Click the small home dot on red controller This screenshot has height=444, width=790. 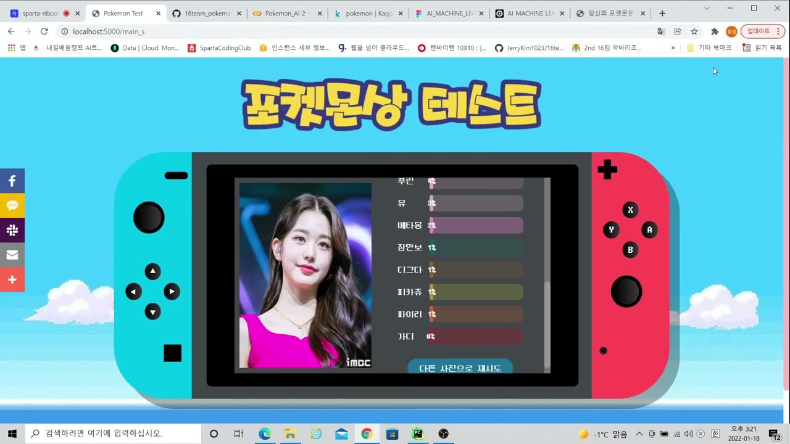coord(604,351)
